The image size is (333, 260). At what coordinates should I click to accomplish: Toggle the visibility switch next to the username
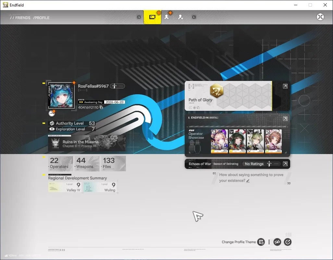(117, 86)
